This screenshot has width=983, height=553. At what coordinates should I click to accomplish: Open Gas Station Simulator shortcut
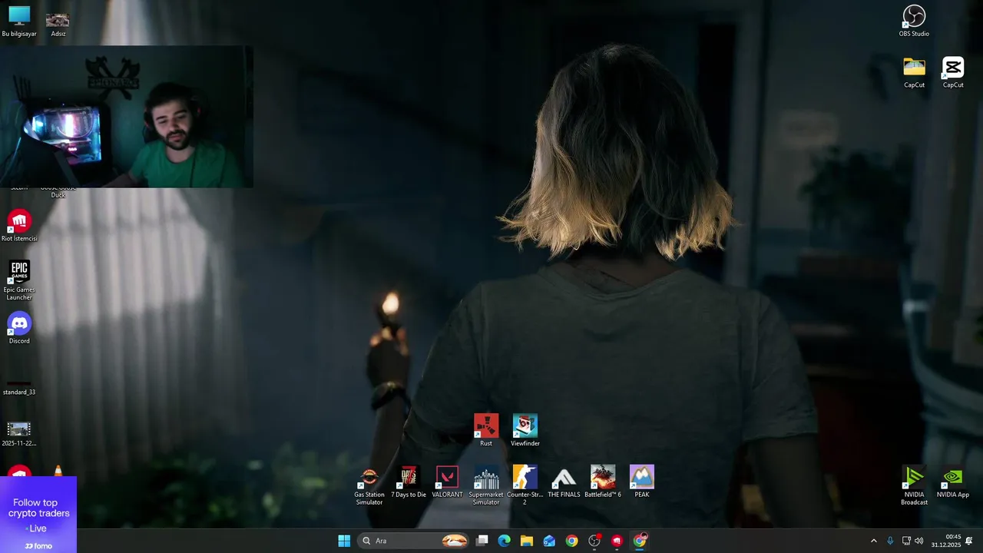pyautogui.click(x=369, y=485)
